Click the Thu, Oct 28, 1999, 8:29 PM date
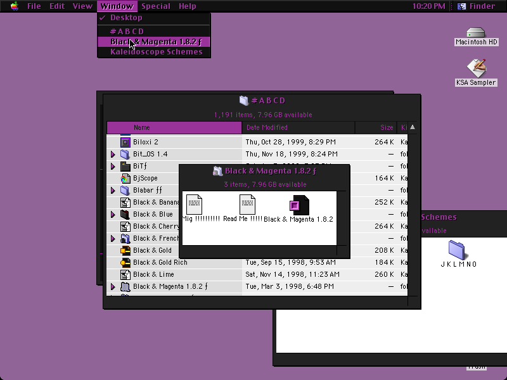The width and height of the screenshot is (507, 380). pyautogui.click(x=290, y=142)
